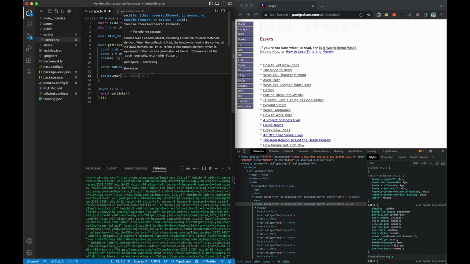Open Search view in activity bar
The image size is (470, 264).
[x=29, y=25]
